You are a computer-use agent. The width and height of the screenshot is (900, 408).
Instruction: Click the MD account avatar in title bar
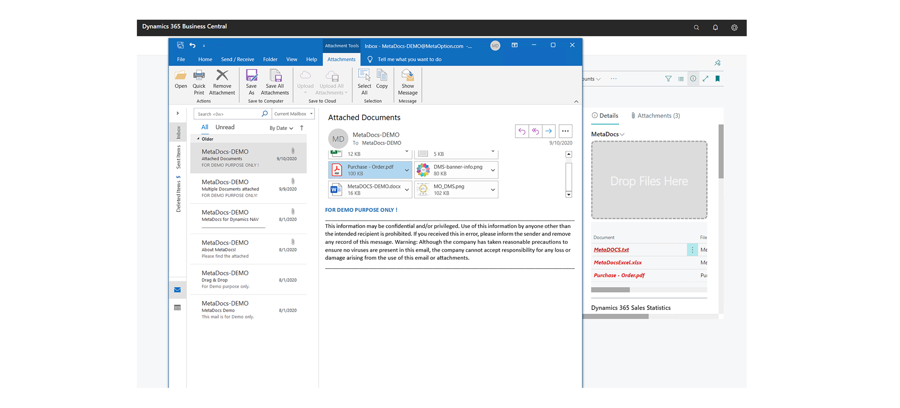point(495,46)
